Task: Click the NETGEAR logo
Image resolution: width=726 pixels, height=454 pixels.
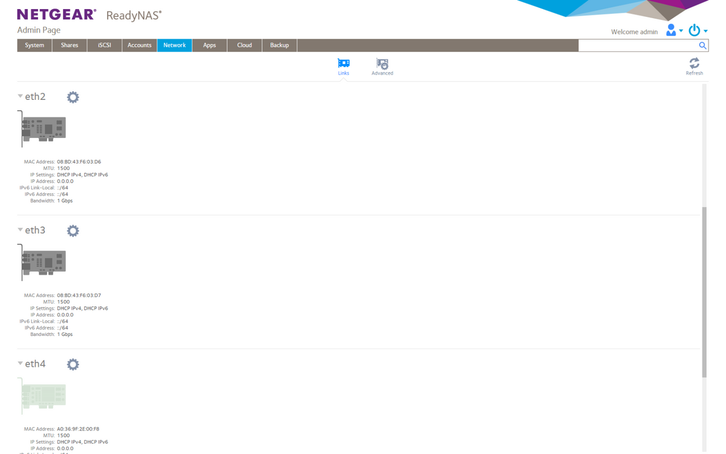Action: point(56,14)
